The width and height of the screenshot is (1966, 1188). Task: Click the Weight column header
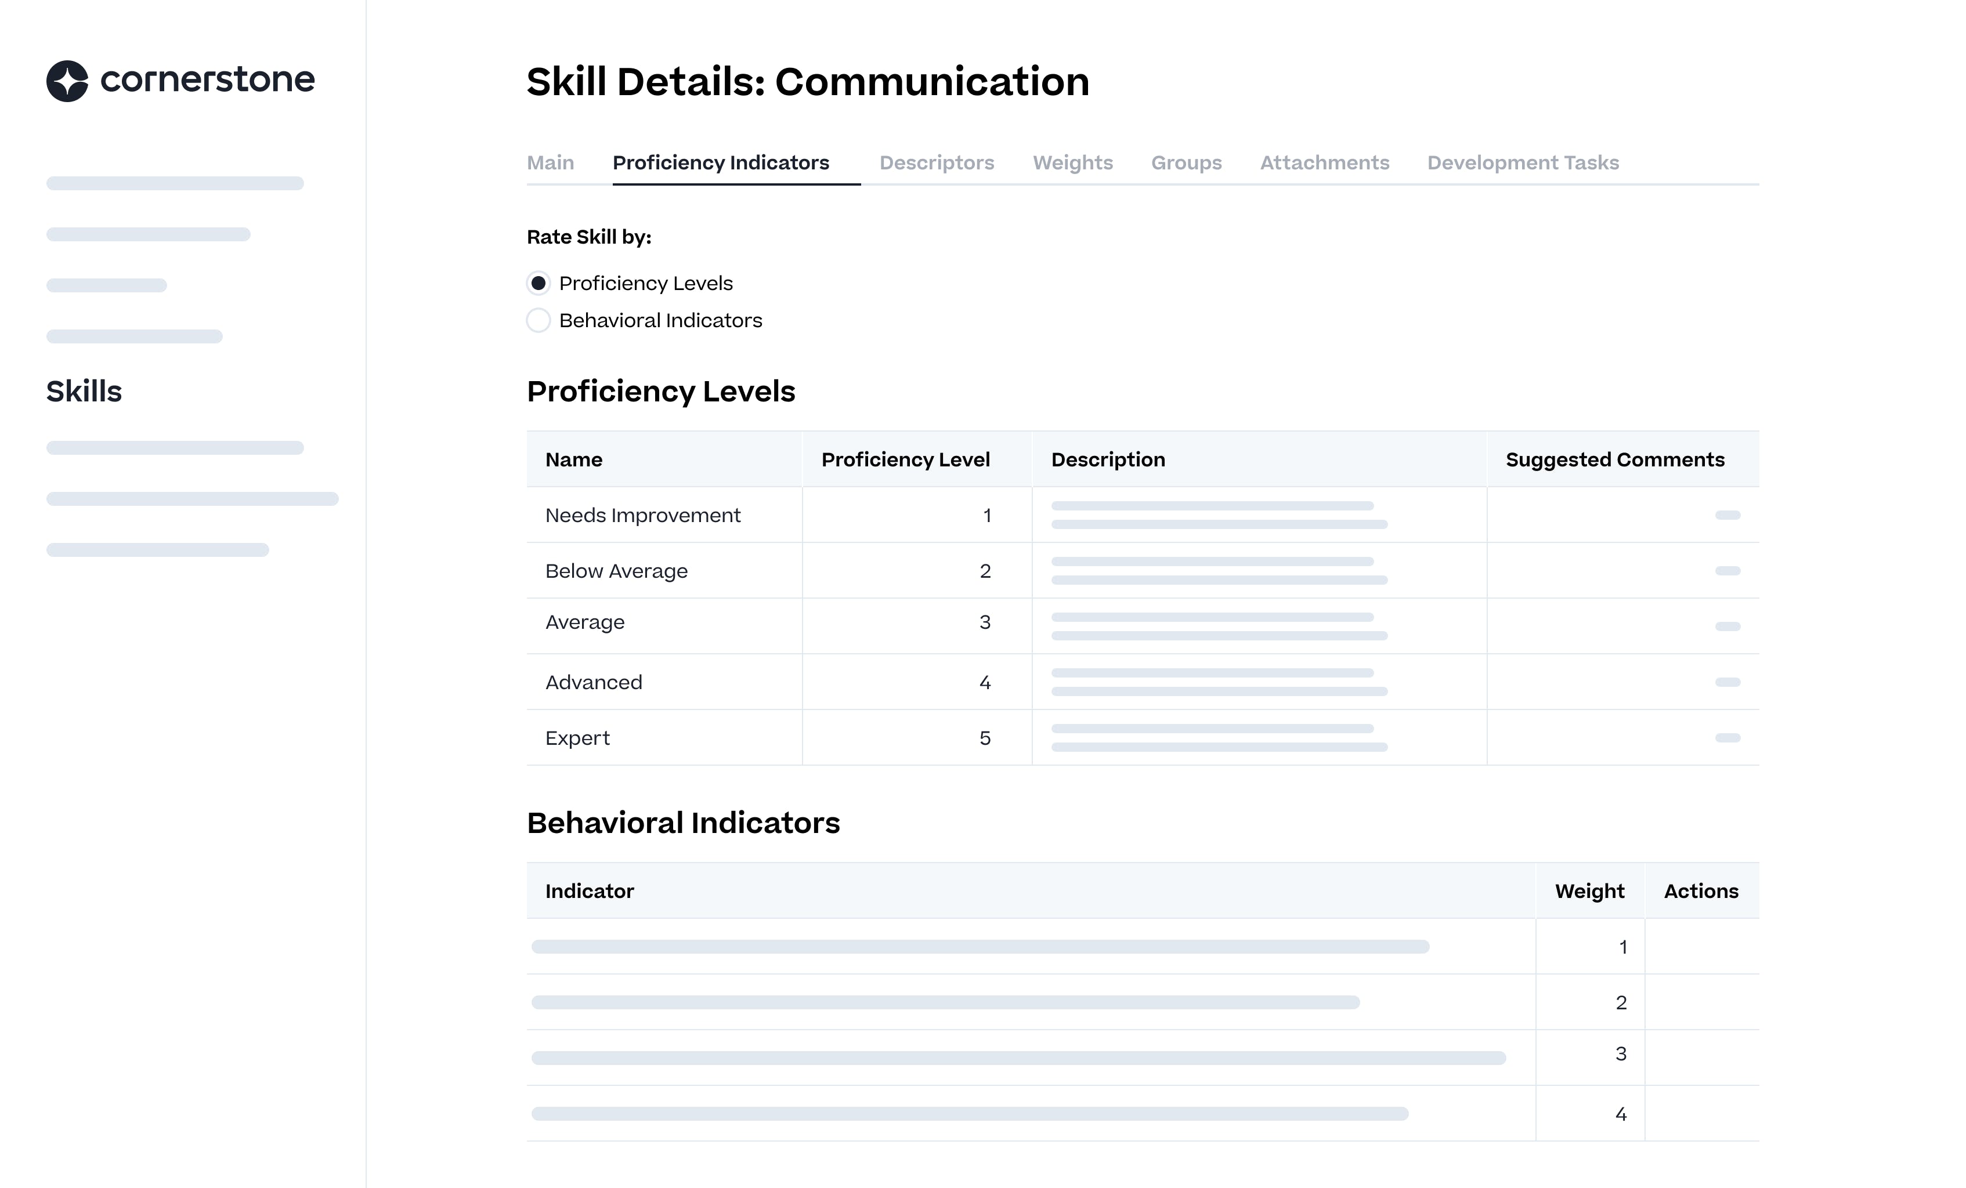1589,891
